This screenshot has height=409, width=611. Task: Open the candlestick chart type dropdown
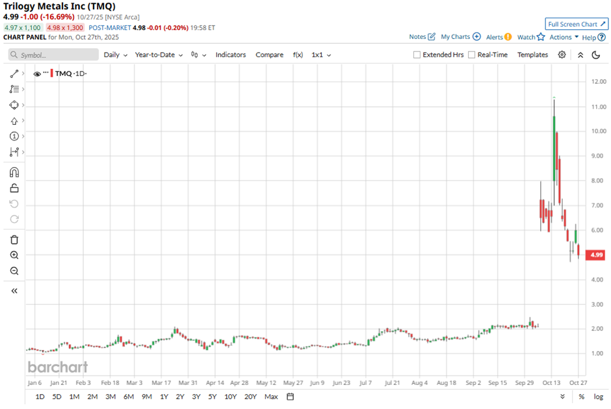coord(198,55)
